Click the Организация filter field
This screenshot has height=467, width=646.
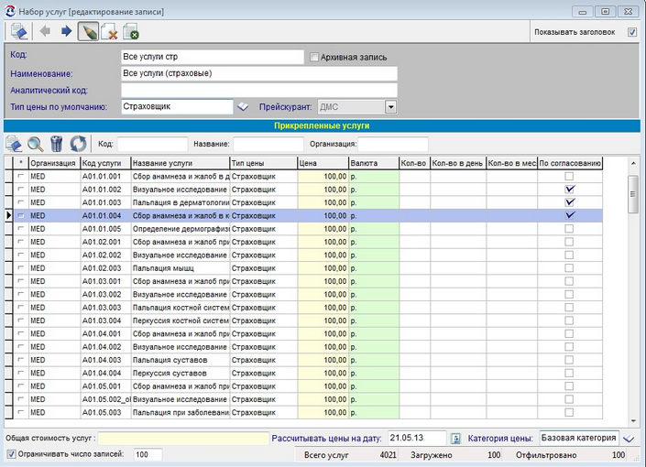coord(393,144)
